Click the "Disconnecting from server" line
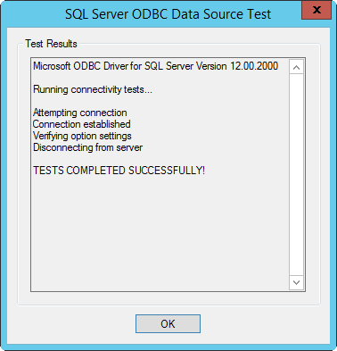337x351 pixels. (87, 147)
